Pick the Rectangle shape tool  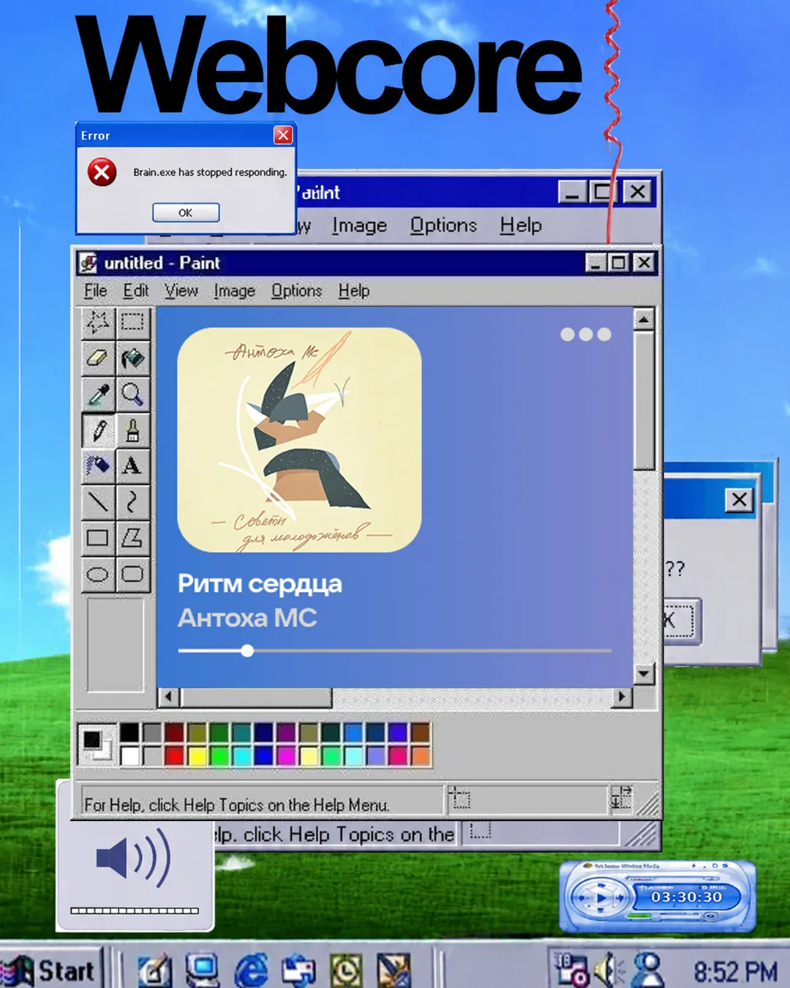tap(97, 538)
